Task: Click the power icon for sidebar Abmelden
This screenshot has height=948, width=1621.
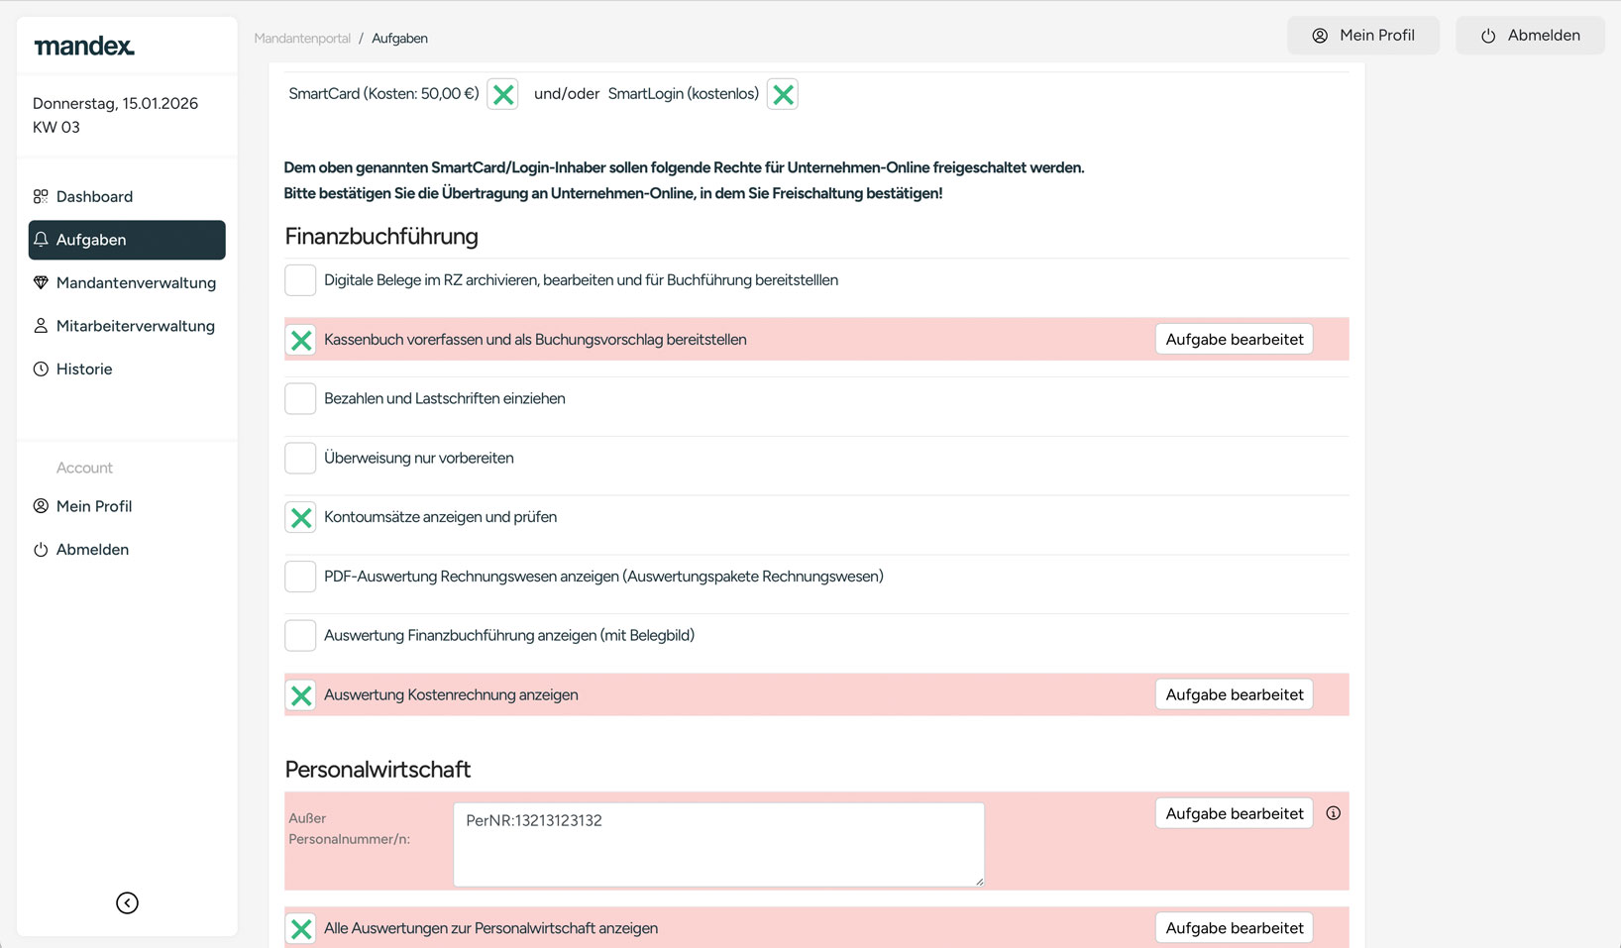Action: (41, 550)
